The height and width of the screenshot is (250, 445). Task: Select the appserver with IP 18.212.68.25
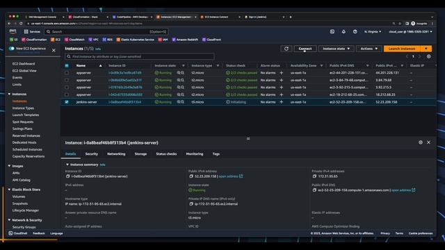[67, 94]
